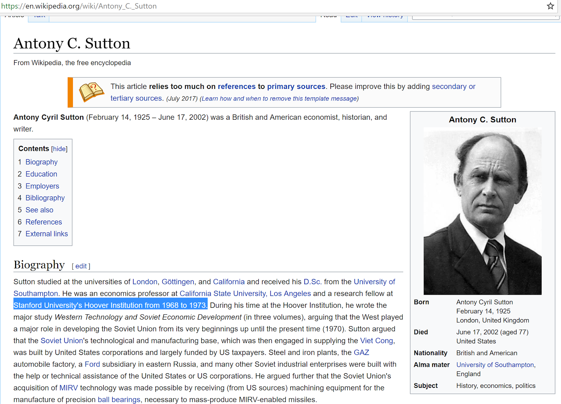Click infobox heading Antony C. Sutton
Screen dimensions: 561x404
[482, 120]
